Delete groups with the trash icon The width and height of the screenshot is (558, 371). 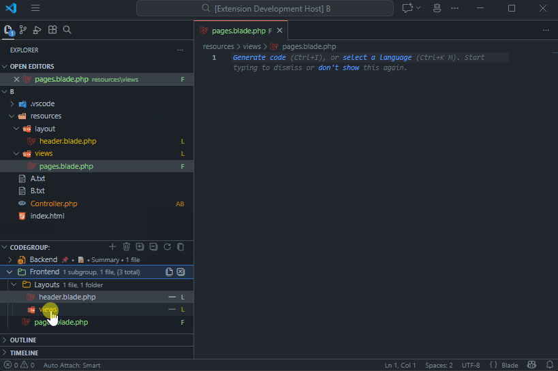click(x=126, y=246)
